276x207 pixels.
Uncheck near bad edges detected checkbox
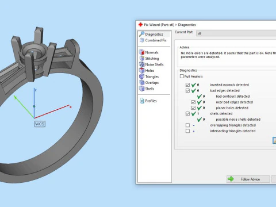[x=193, y=102]
